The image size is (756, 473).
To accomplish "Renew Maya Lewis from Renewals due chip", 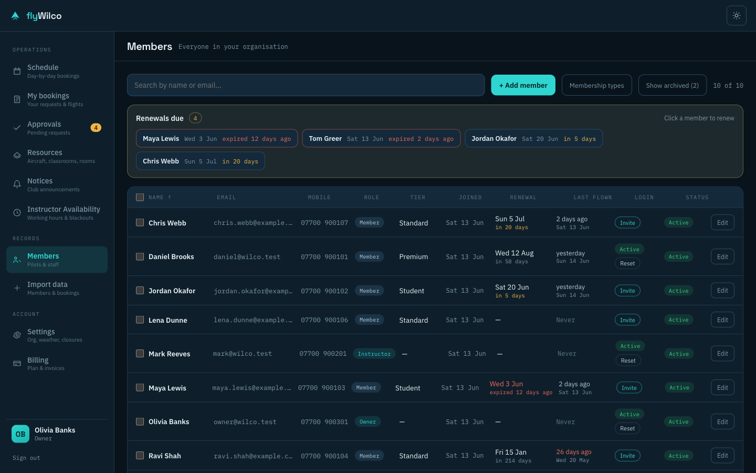I will [x=217, y=139].
